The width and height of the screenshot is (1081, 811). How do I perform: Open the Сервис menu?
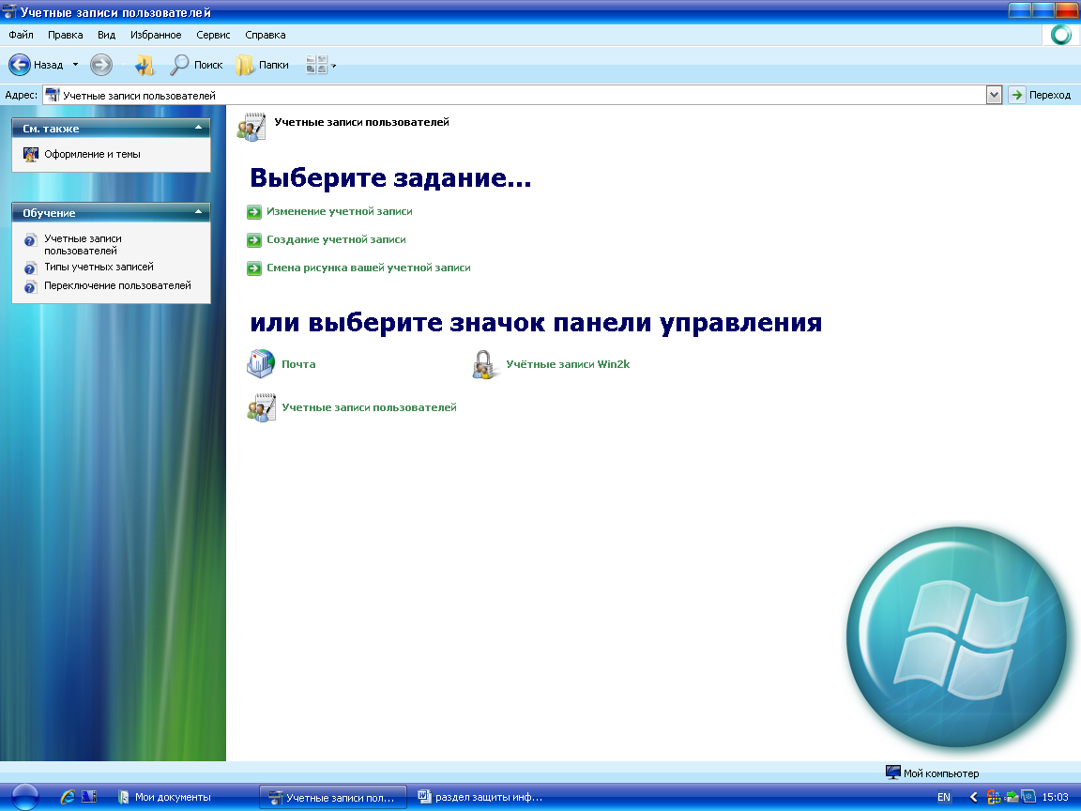pos(213,35)
